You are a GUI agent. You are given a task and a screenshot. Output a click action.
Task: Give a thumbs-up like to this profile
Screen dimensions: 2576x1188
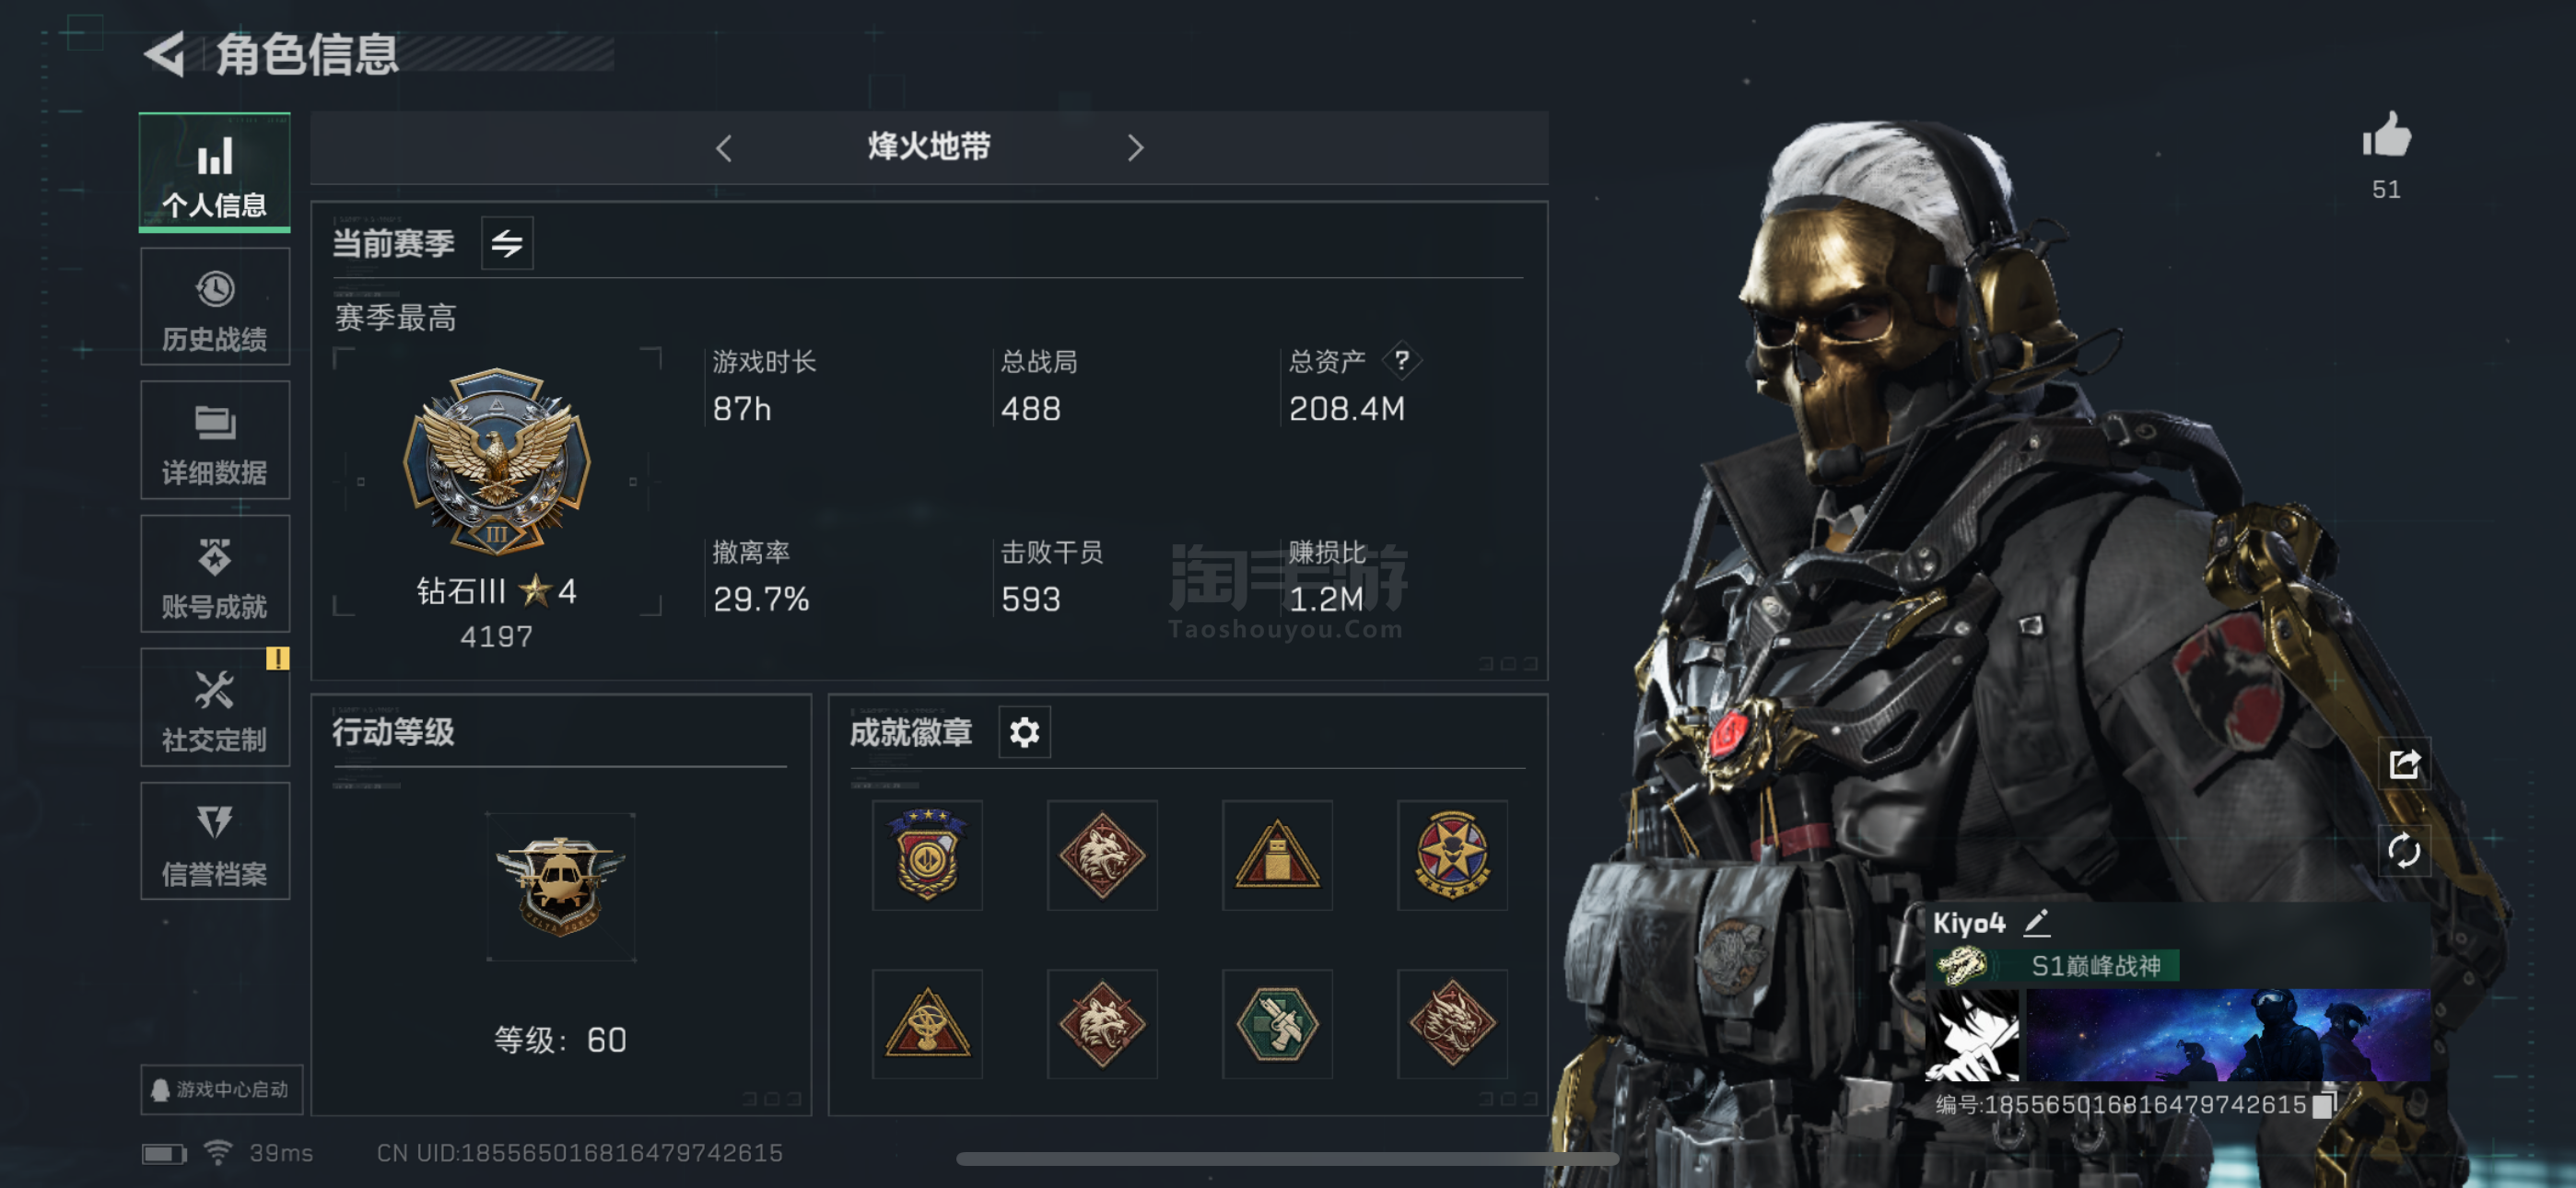coord(2386,136)
